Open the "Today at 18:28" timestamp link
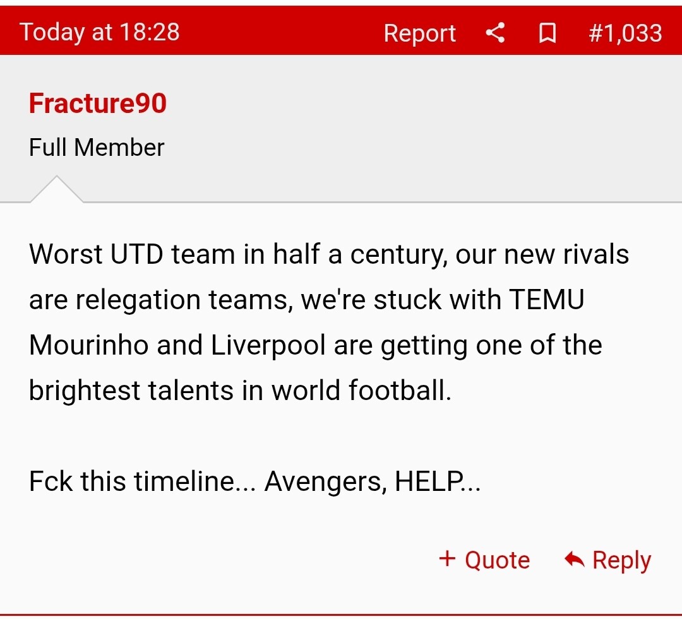 click(100, 32)
